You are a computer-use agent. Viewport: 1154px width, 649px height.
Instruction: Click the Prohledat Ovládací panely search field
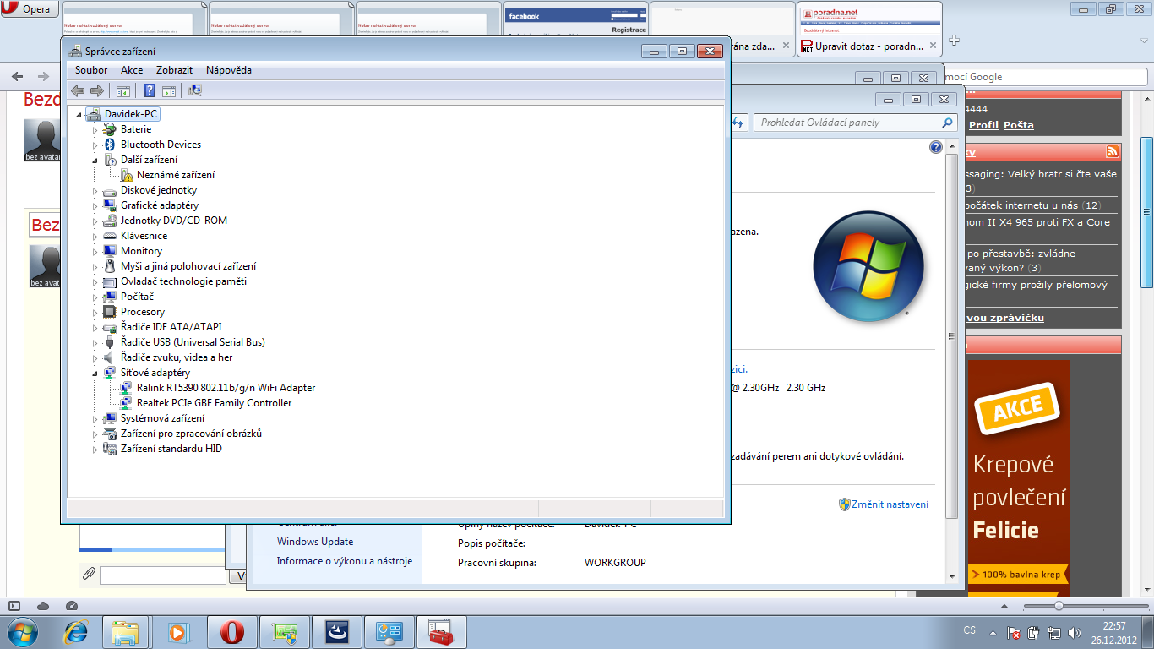(x=855, y=123)
